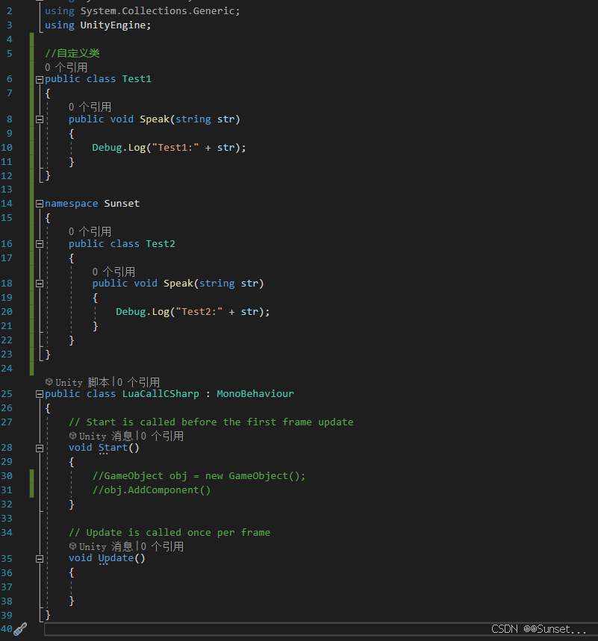This screenshot has height=641, width=598.
Task: Click the class name 'Test1'
Action: (137, 79)
